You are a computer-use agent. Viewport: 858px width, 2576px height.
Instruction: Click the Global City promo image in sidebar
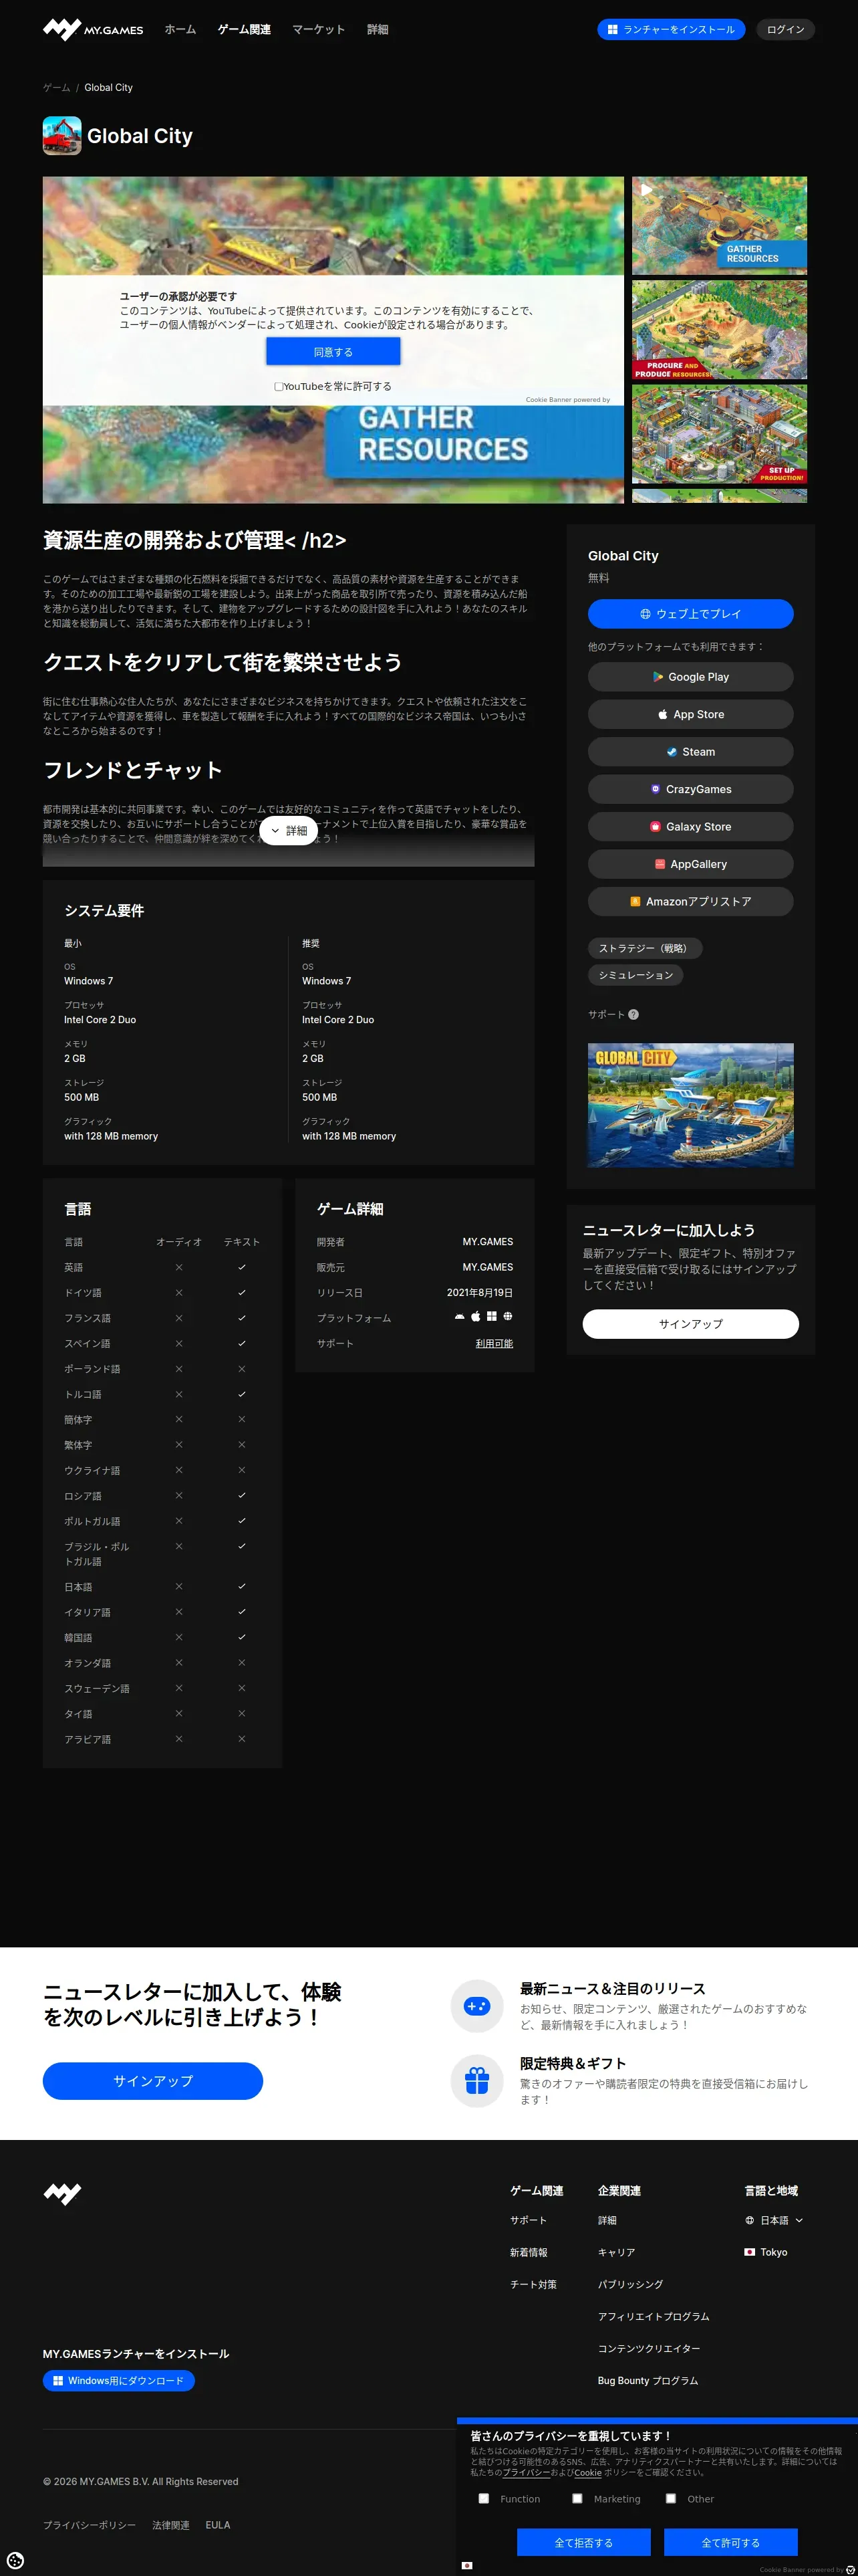(690, 1105)
